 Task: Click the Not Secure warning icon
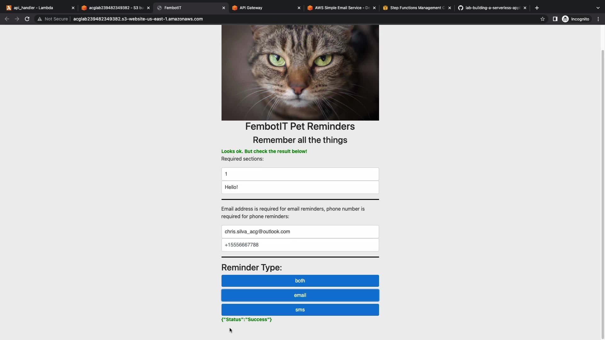[x=40, y=19]
